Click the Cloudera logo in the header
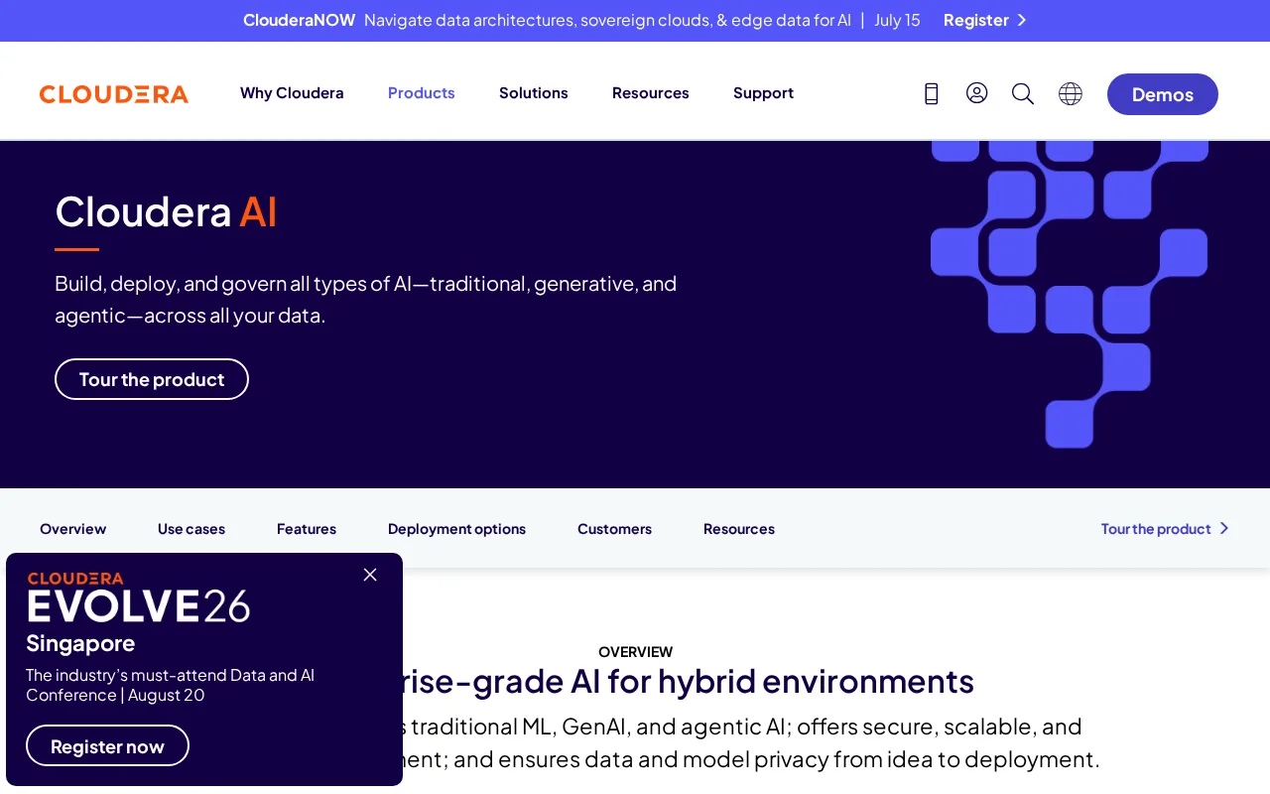The image size is (1270, 794). (x=114, y=93)
